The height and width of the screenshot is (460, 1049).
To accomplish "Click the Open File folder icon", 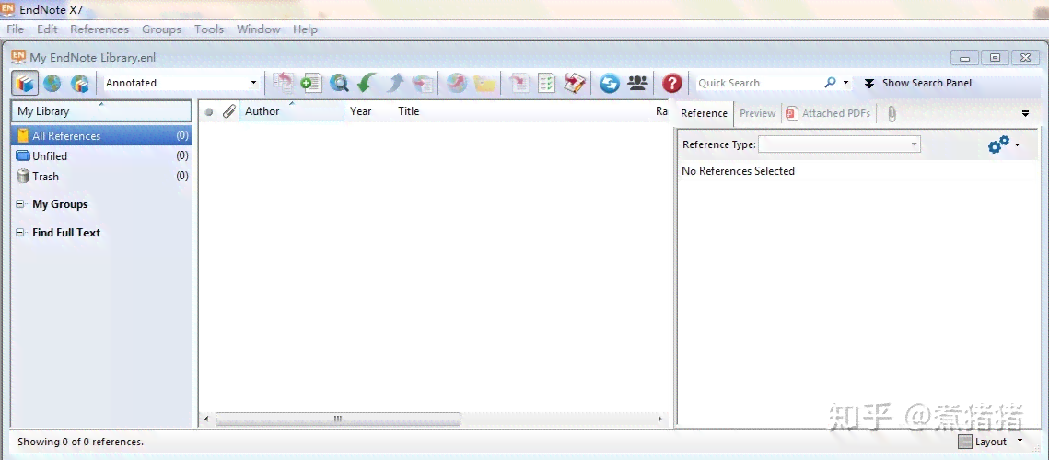I will point(484,83).
